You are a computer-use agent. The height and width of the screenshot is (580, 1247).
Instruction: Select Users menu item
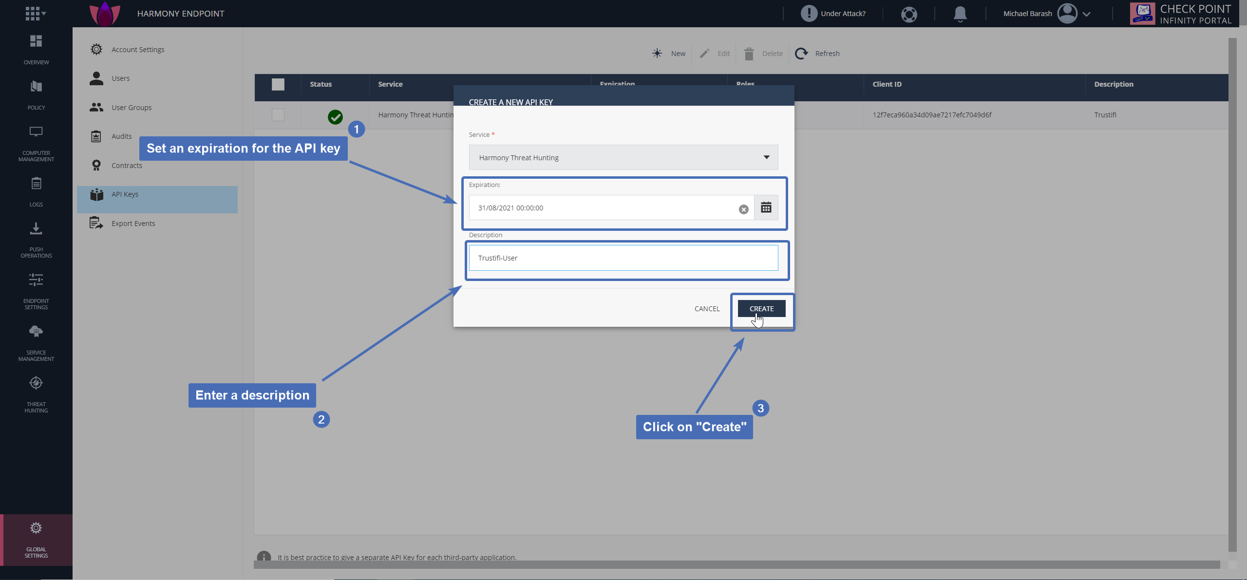point(157,78)
